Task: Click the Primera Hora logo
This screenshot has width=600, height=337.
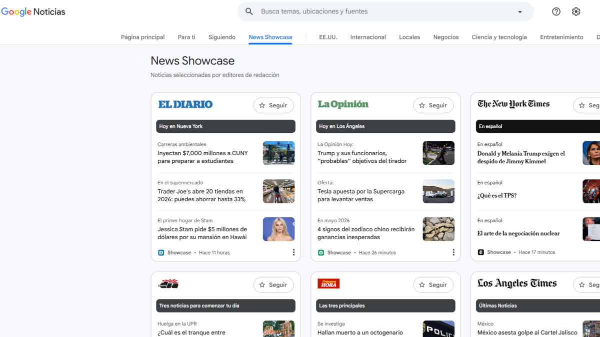Action: (328, 284)
